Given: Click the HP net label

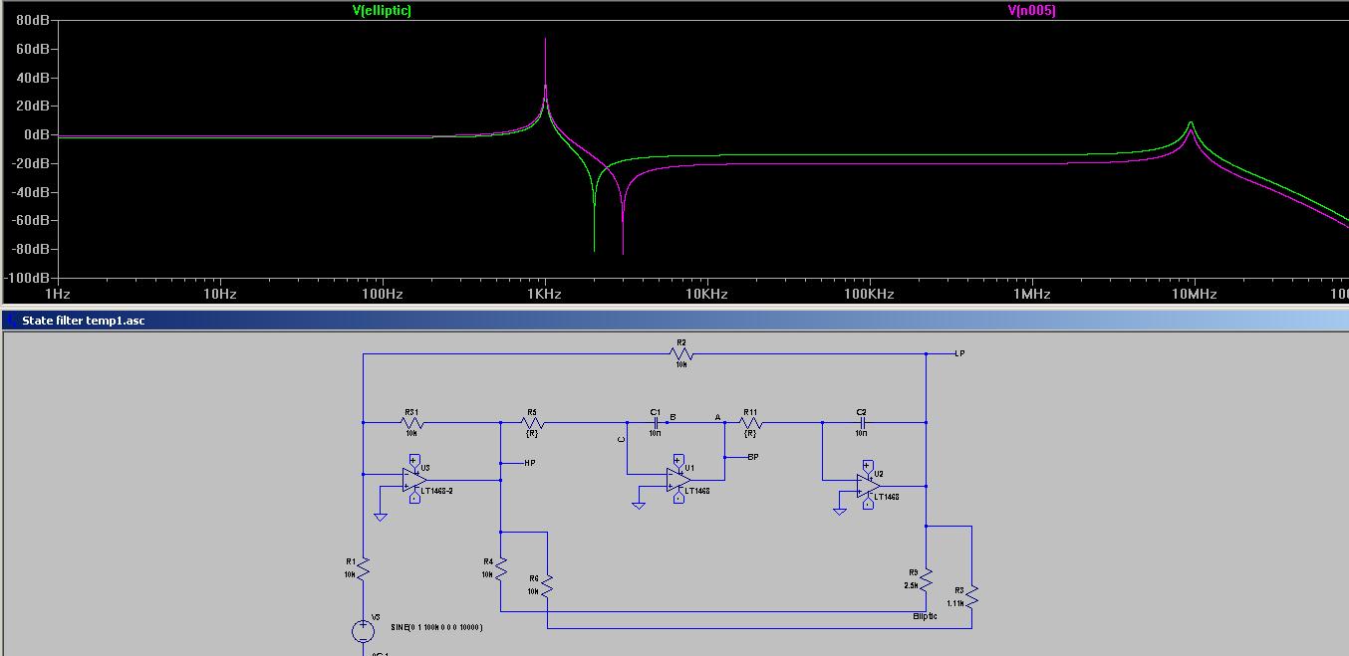Looking at the screenshot, I should point(530,463).
